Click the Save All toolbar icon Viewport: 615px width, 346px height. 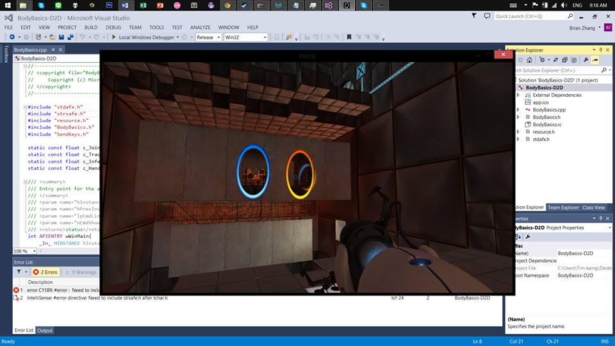pyautogui.click(x=70, y=37)
